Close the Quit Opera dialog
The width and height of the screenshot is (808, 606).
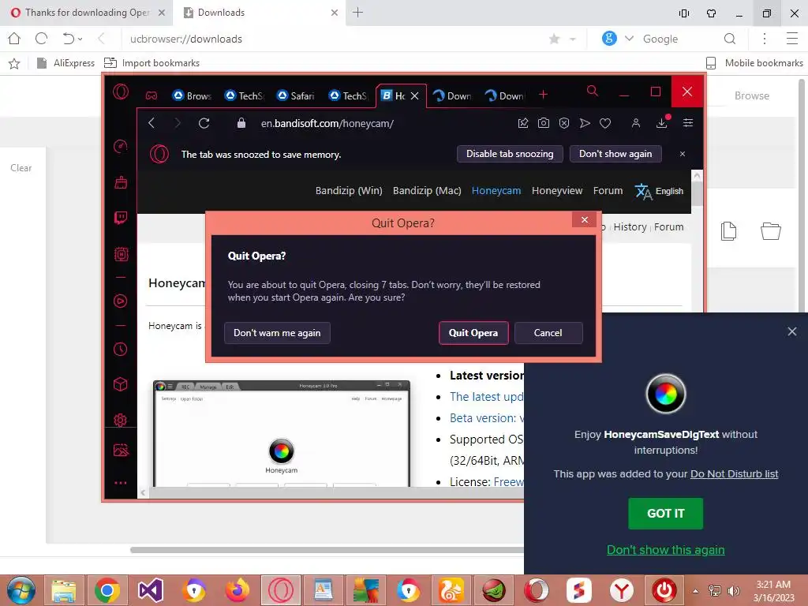(585, 219)
